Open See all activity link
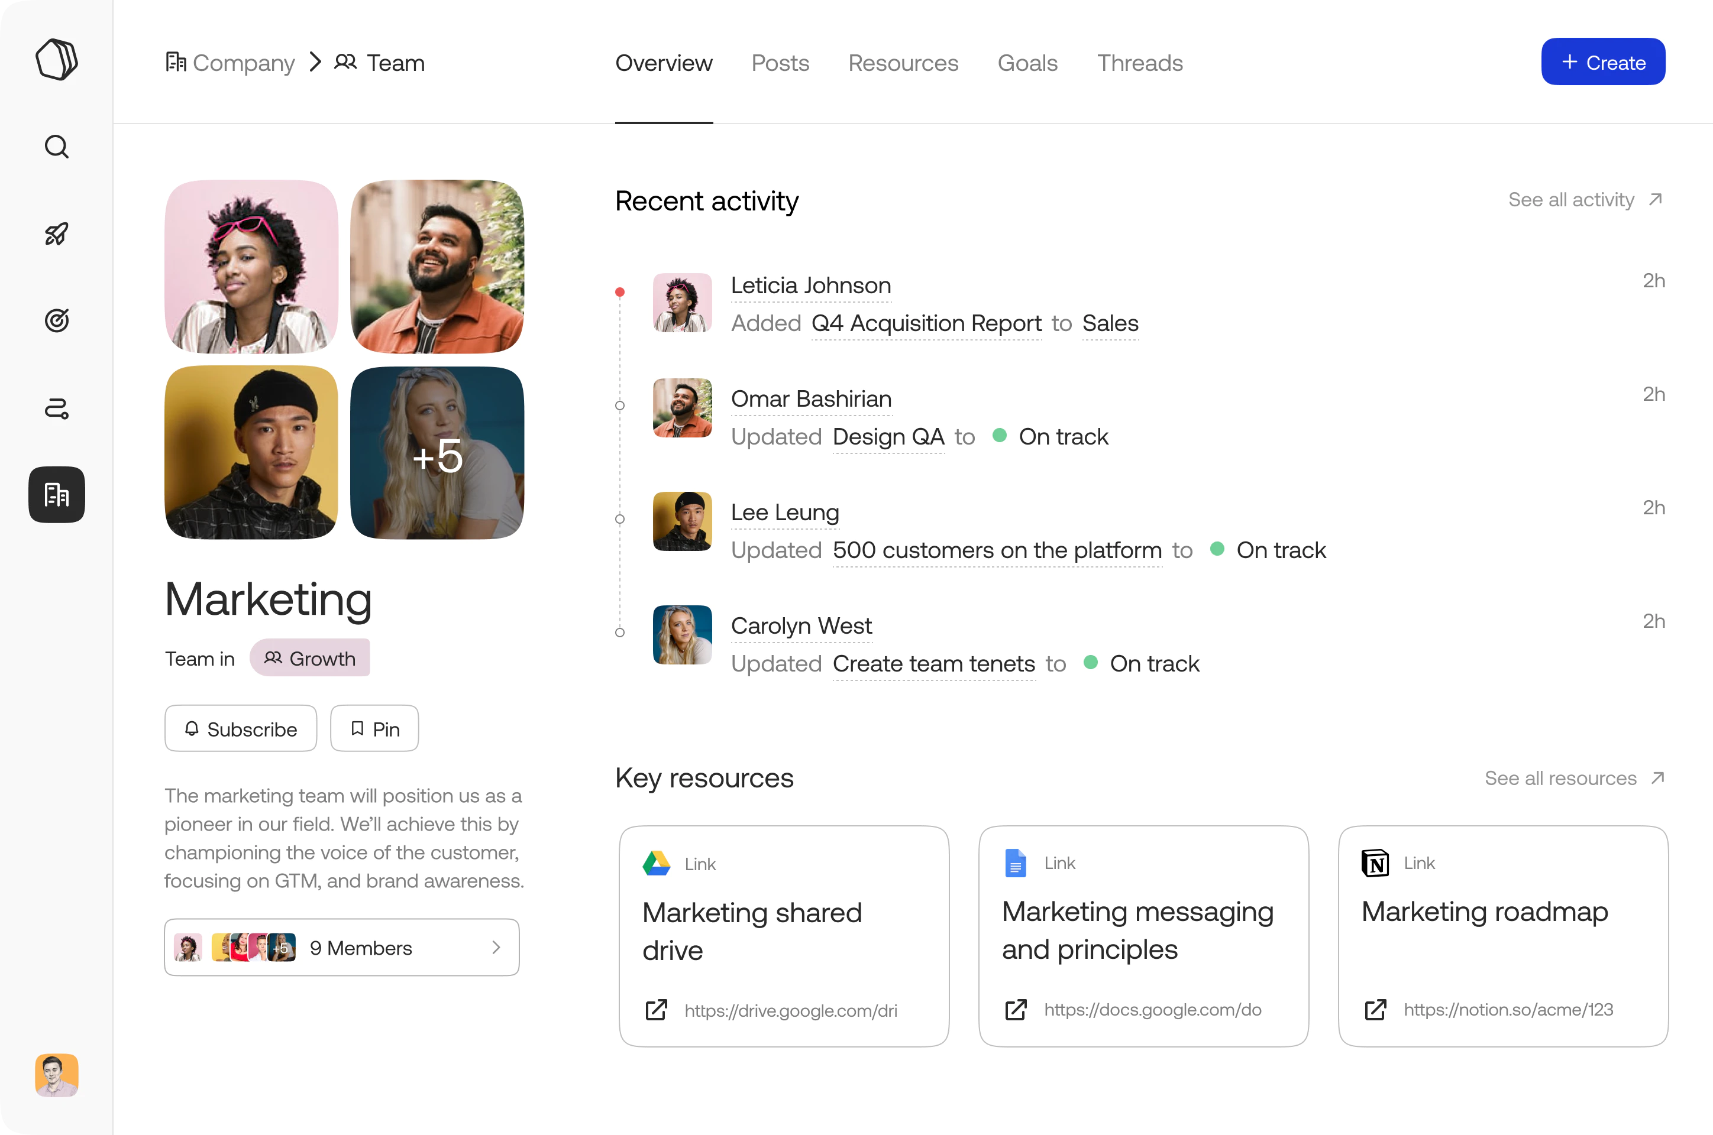 [1585, 199]
